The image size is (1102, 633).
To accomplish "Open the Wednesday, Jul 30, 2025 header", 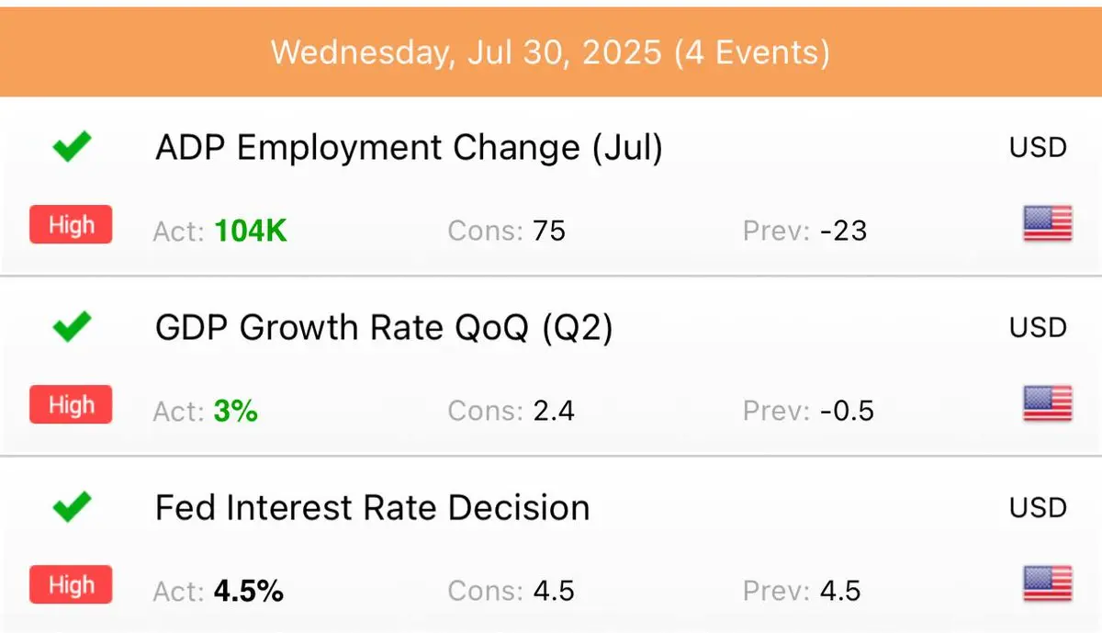I will 551,51.
